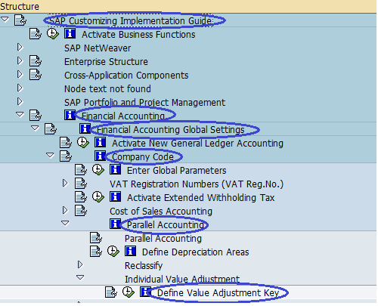This screenshot has width=378, height=306.
Task: Expand SAP Portfolio and Project Management node
Action: pos(20,101)
